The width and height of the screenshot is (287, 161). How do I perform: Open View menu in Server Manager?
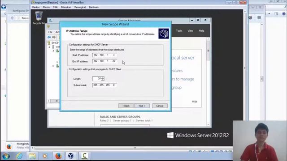point(190,31)
